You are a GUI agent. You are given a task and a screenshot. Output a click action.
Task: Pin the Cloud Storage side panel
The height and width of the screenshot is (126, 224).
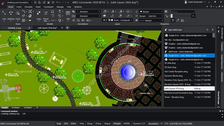[218, 31]
